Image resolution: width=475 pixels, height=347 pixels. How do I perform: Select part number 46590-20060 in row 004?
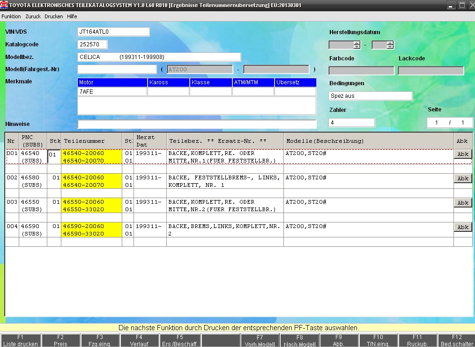[x=83, y=226]
